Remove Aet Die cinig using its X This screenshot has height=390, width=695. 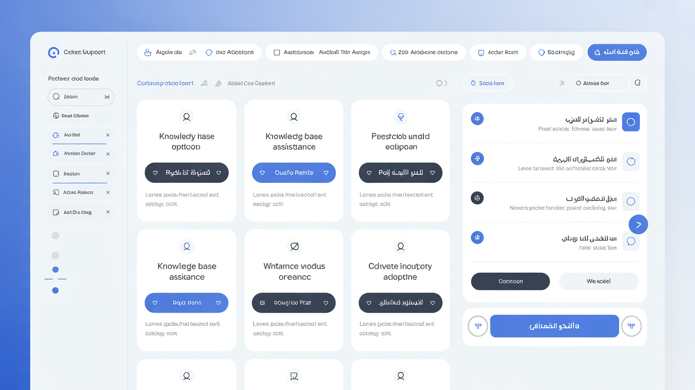click(x=108, y=212)
